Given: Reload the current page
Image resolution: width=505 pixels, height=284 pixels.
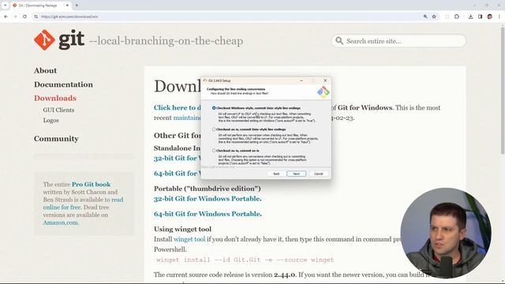Looking at the screenshot, I should point(24,17).
